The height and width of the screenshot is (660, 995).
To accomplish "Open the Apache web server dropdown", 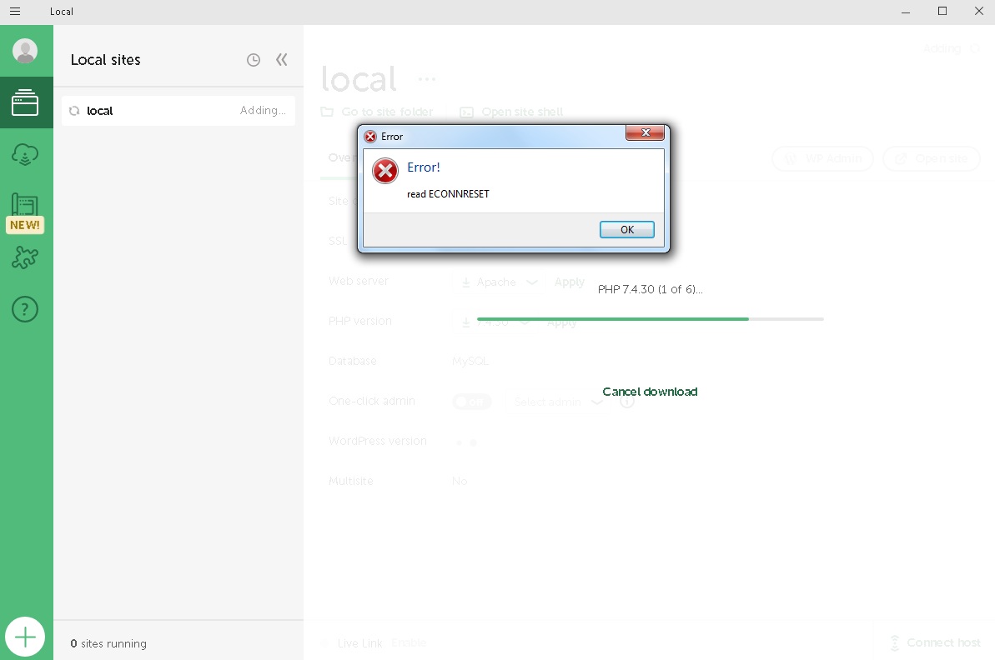I will (499, 282).
